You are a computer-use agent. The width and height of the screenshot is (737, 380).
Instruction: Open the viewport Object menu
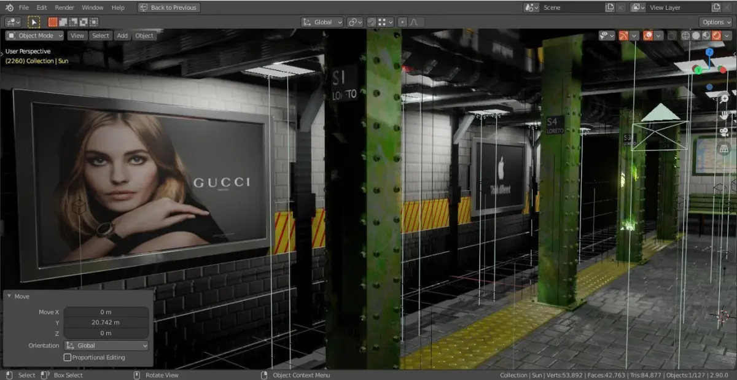(x=144, y=36)
